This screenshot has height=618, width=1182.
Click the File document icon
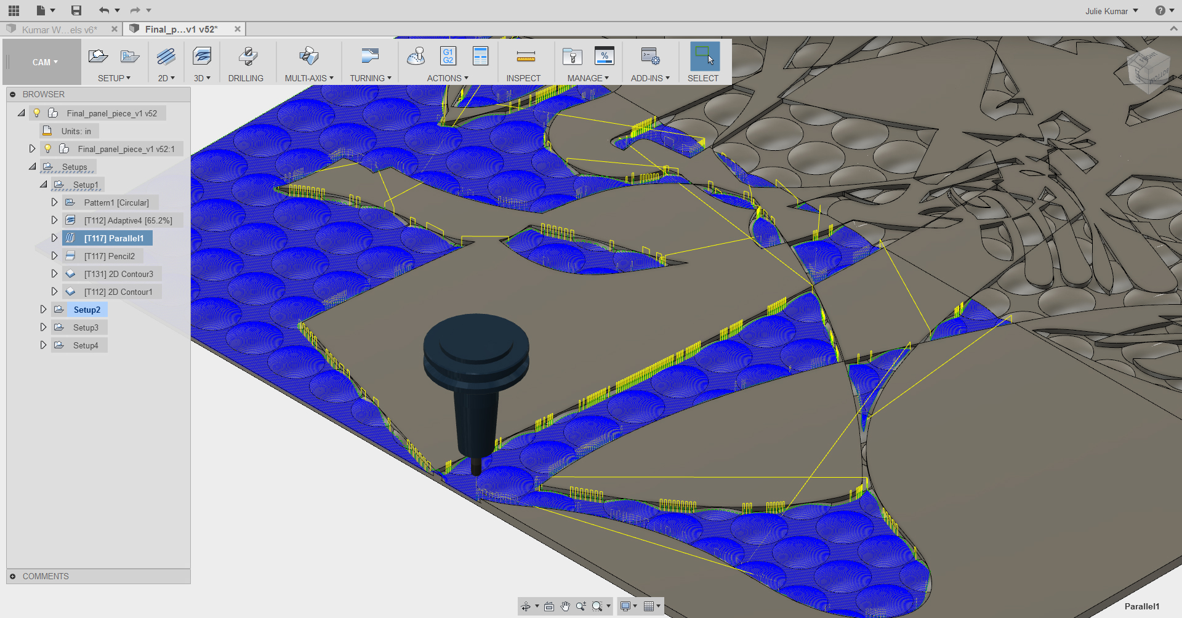(41, 10)
